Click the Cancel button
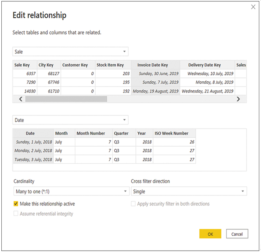The height and width of the screenshot is (252, 261). [237, 234]
